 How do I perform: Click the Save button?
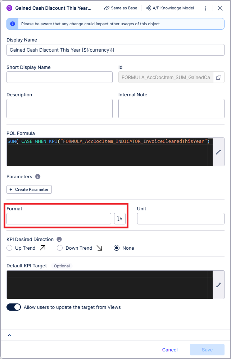207,350
